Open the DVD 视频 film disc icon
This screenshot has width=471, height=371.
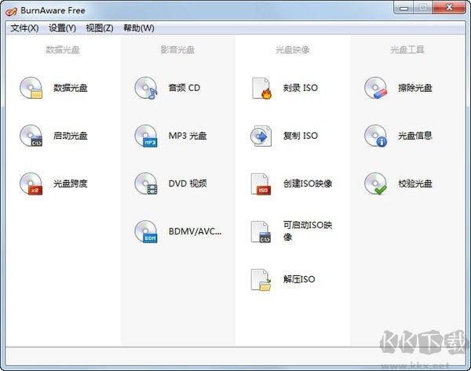coord(146,184)
